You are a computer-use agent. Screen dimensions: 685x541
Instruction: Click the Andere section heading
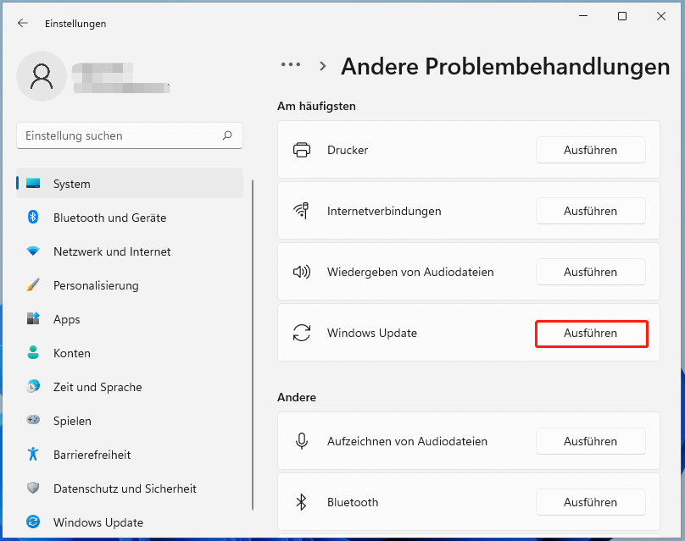point(297,397)
